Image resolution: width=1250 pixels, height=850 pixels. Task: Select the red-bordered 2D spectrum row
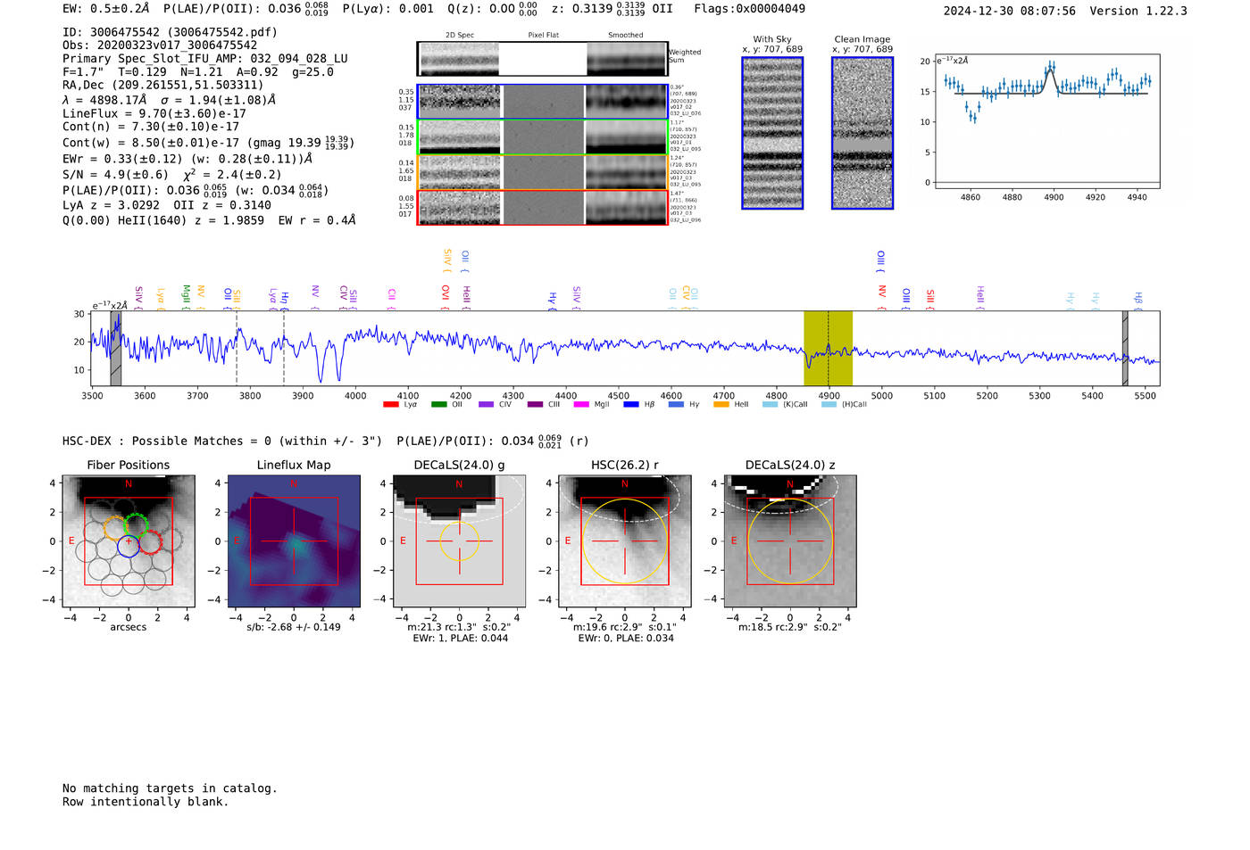coord(543,207)
